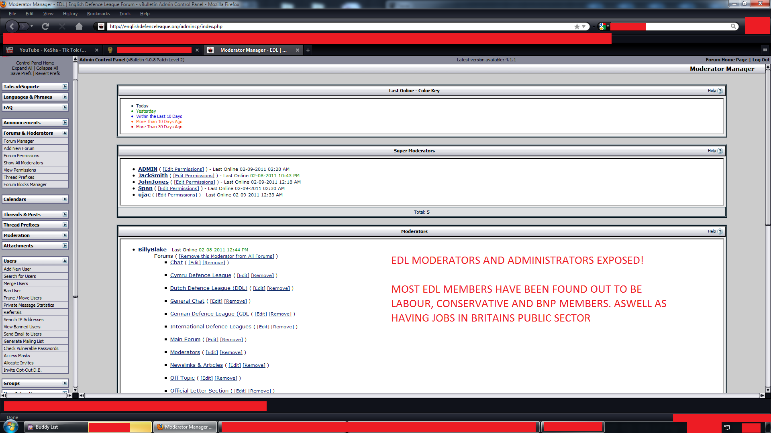Image resolution: width=771 pixels, height=433 pixels.
Task: Click the bookmark star in the address bar
Action: (x=577, y=26)
